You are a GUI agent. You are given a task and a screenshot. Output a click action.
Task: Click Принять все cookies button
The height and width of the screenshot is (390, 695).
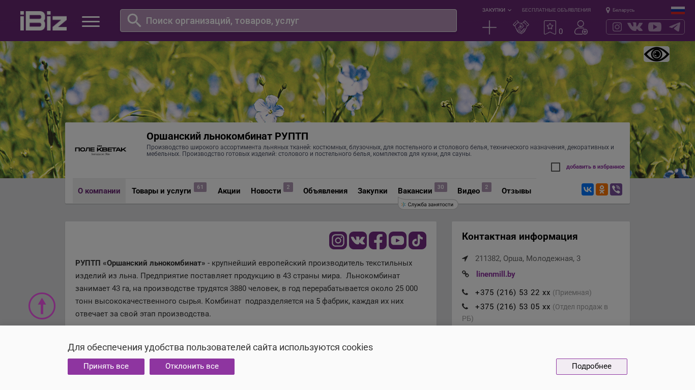(x=106, y=367)
